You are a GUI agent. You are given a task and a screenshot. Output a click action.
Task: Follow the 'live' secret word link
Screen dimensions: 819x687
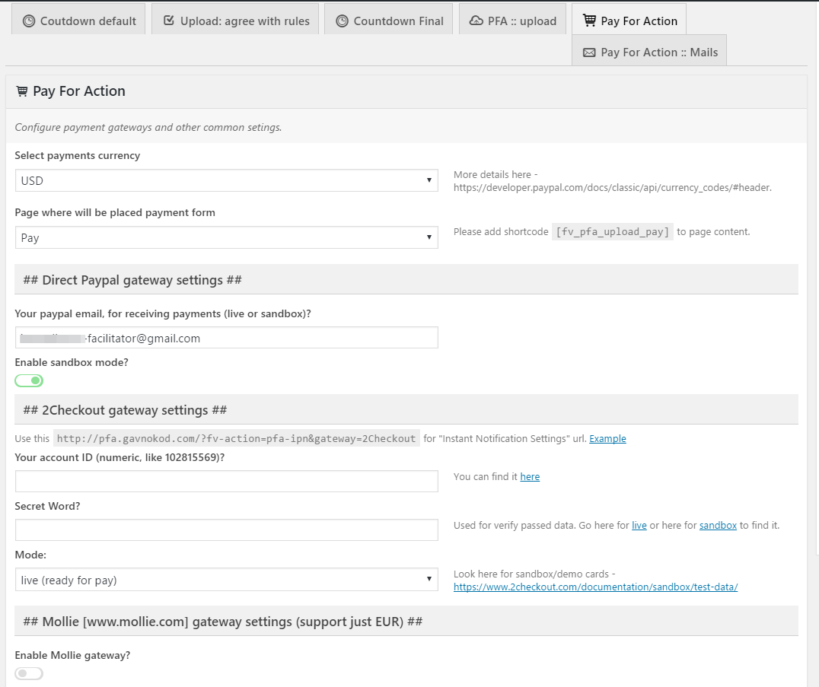point(639,525)
